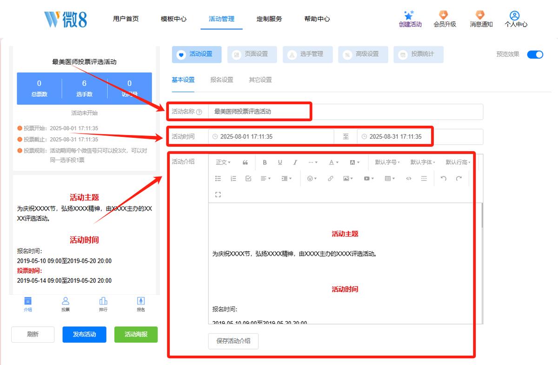Switch to the 报名设置 tab

point(222,80)
